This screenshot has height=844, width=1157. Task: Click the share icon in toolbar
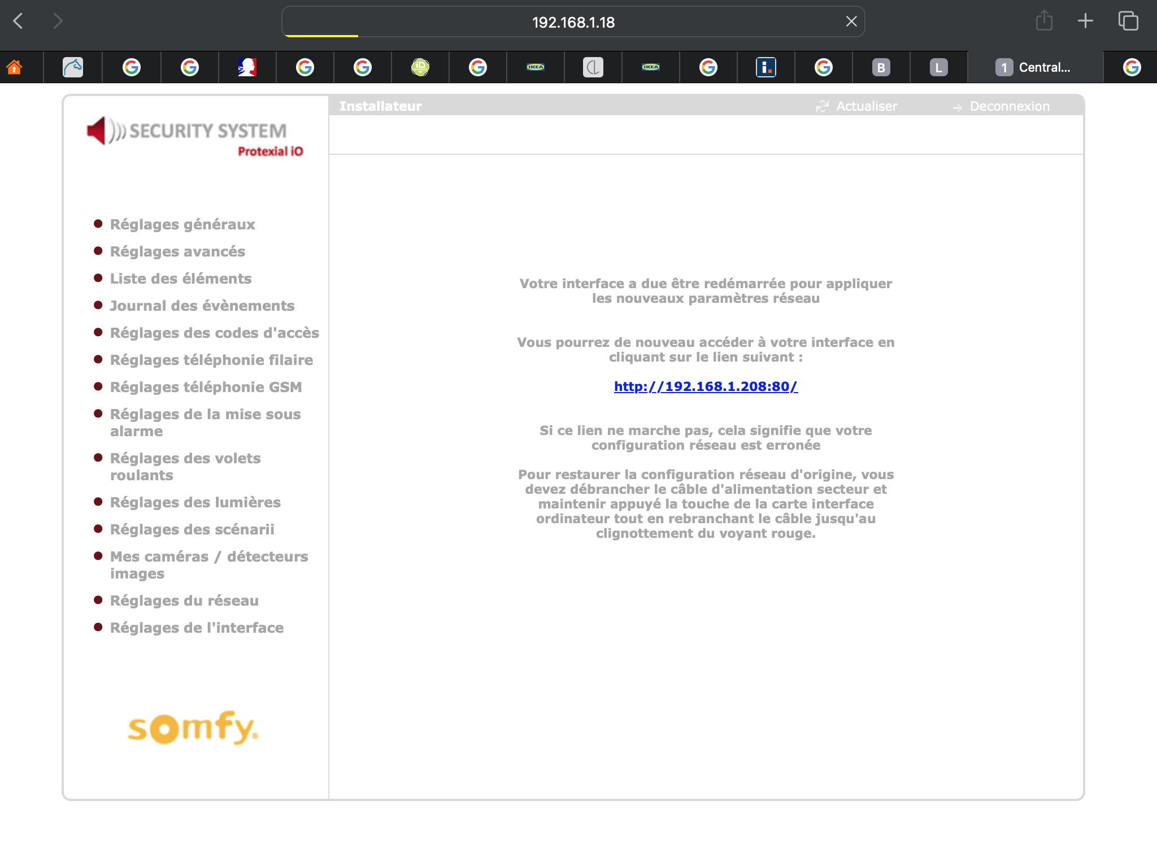1043,21
